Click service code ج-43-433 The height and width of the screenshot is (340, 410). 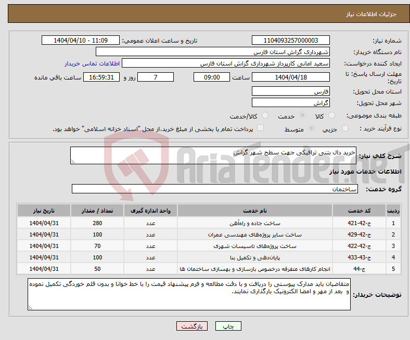coord(360,257)
